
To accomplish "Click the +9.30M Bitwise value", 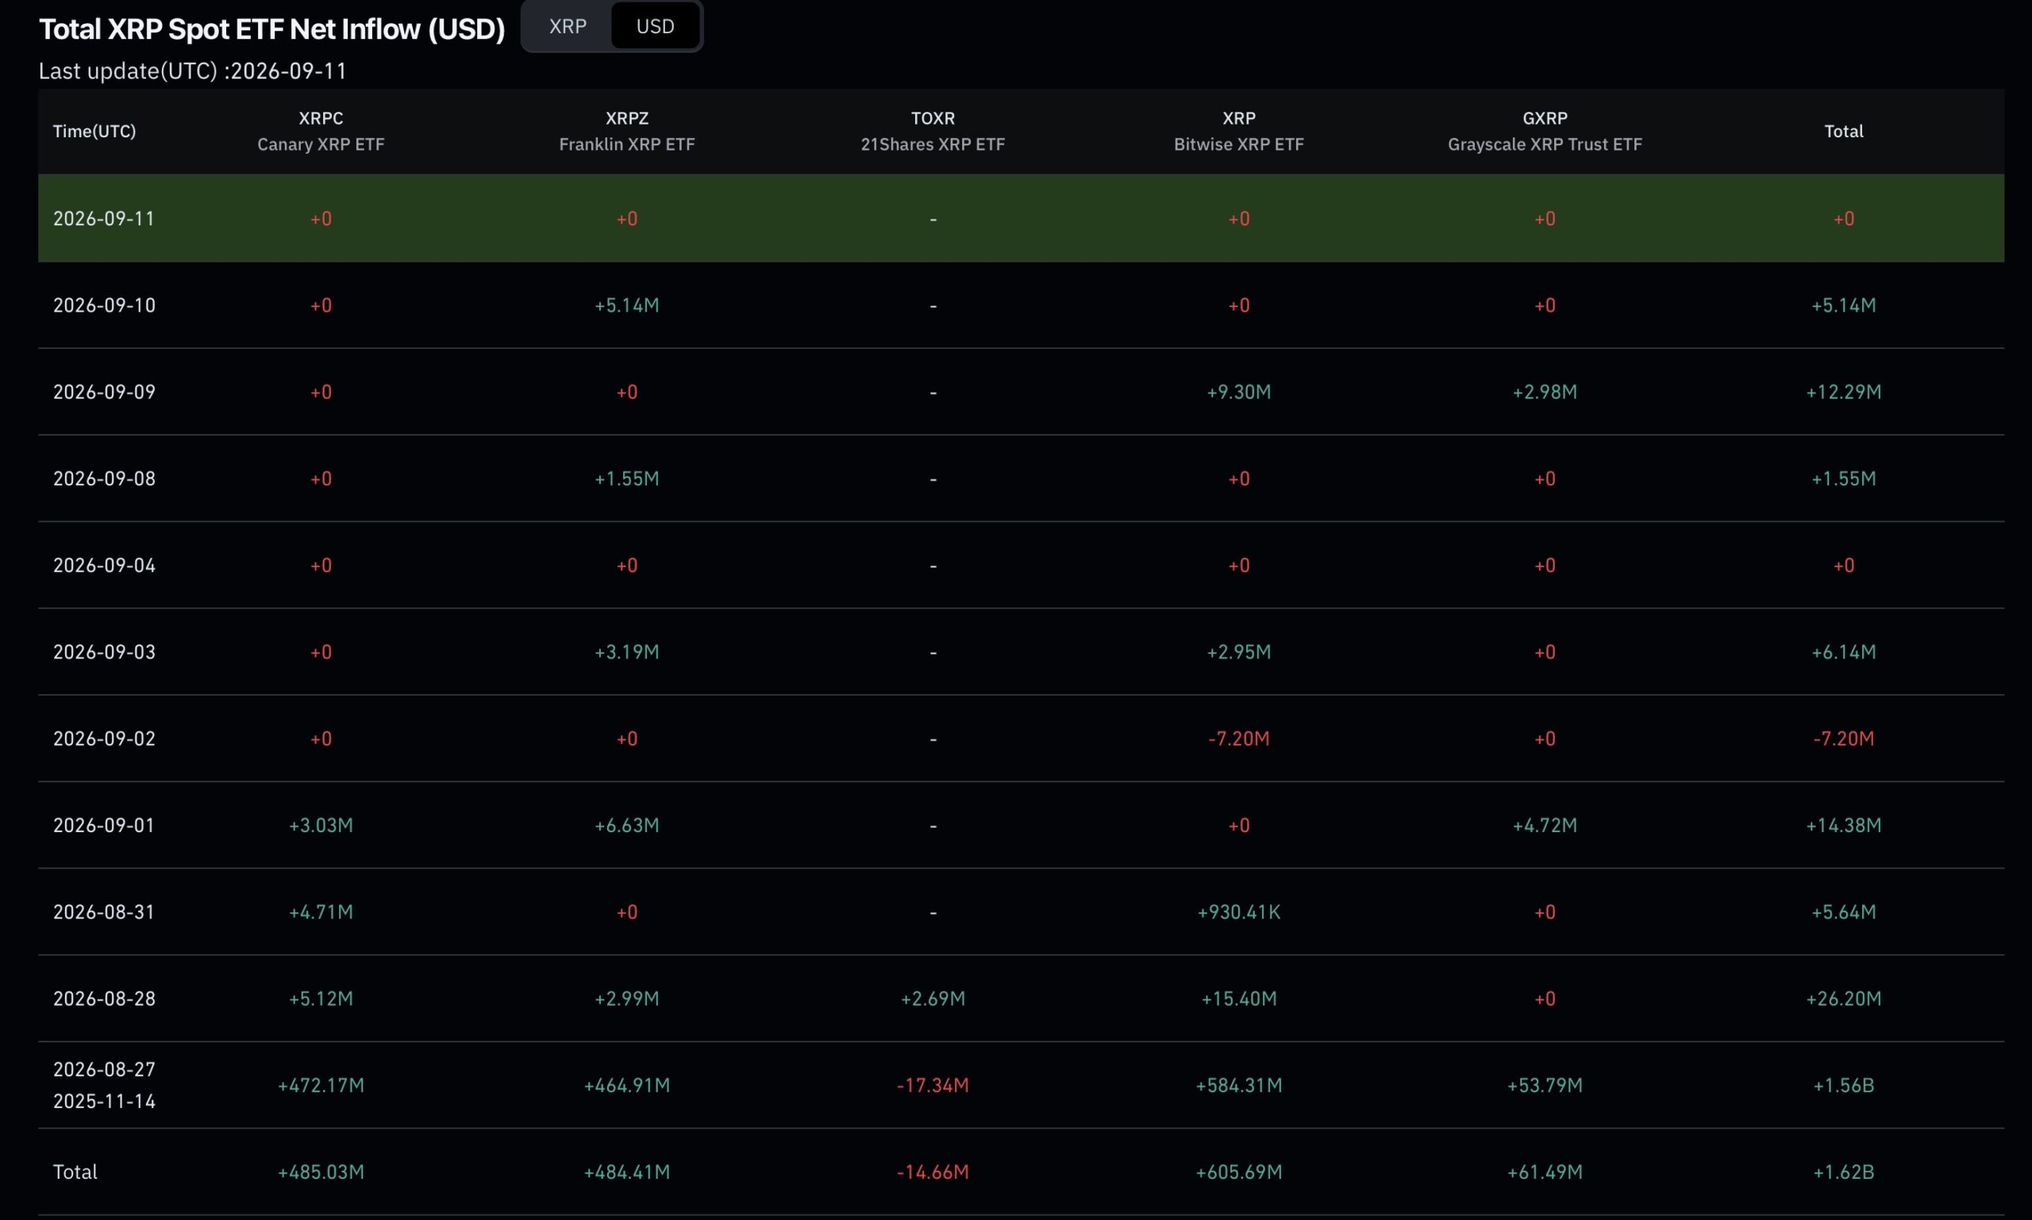I will click(1239, 391).
